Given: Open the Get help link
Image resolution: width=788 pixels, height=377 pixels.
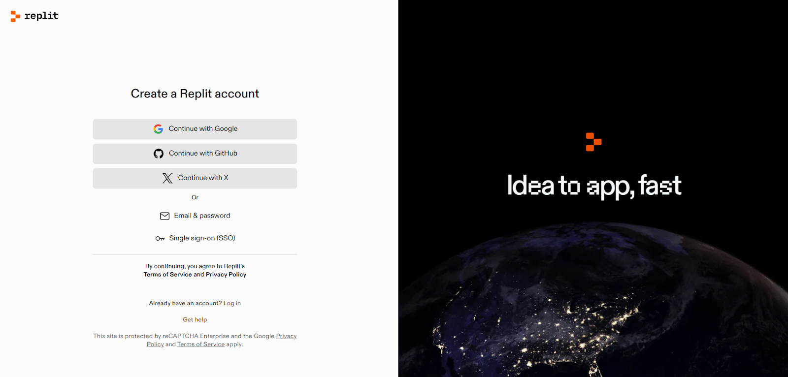Looking at the screenshot, I should tap(195, 319).
